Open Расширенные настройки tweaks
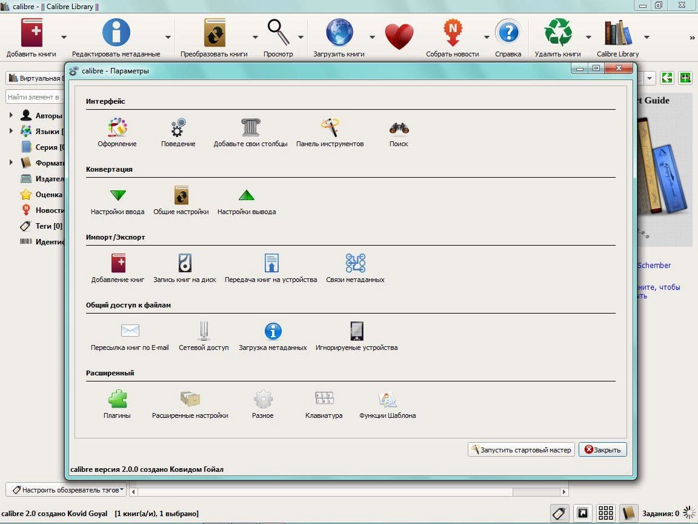Viewport: 698px width, 524px height. (190, 404)
